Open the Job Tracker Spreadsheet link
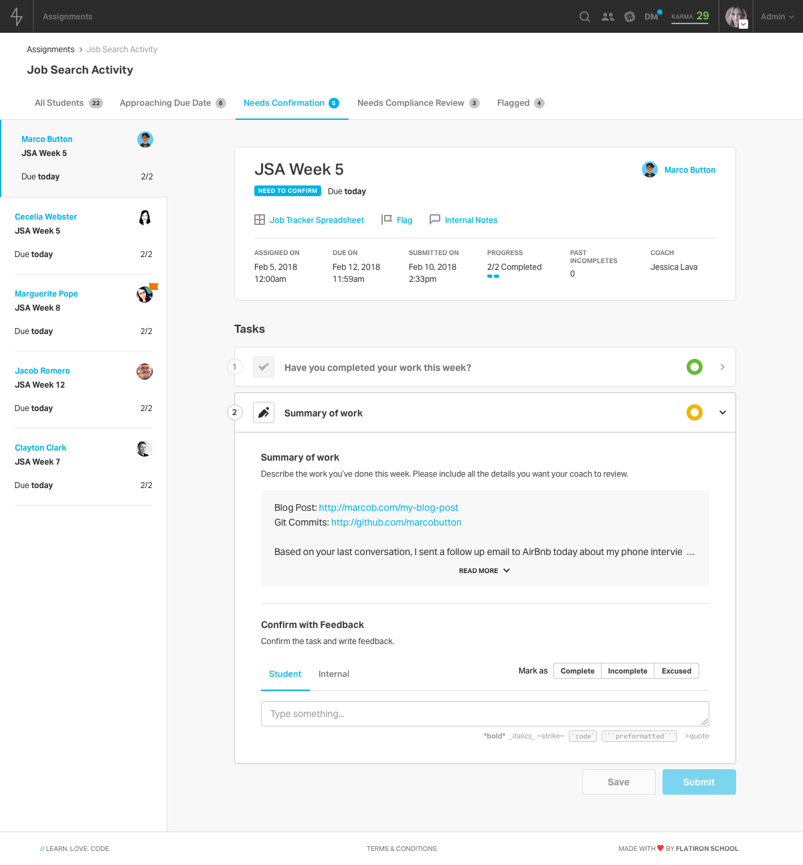803x865 pixels. coord(317,220)
